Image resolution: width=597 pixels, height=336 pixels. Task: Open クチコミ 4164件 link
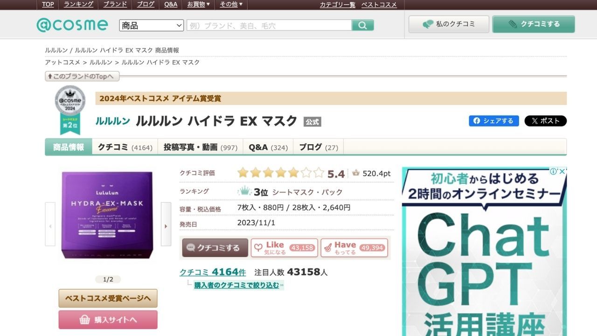point(213,272)
